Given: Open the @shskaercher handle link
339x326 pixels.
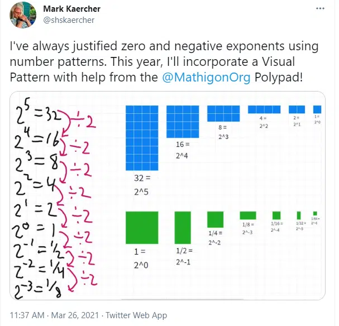Looking at the screenshot, I should coord(69,20).
